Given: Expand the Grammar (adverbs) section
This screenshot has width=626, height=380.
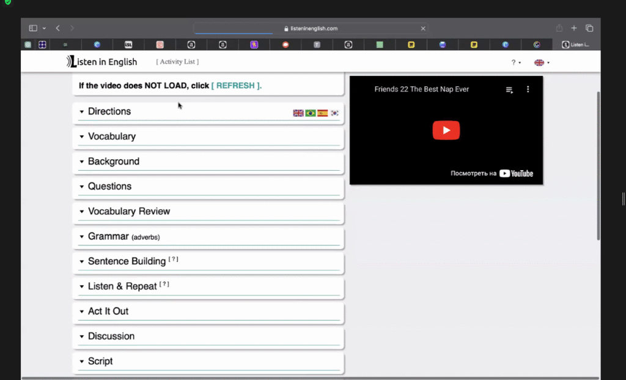Looking at the screenshot, I should coord(208,237).
